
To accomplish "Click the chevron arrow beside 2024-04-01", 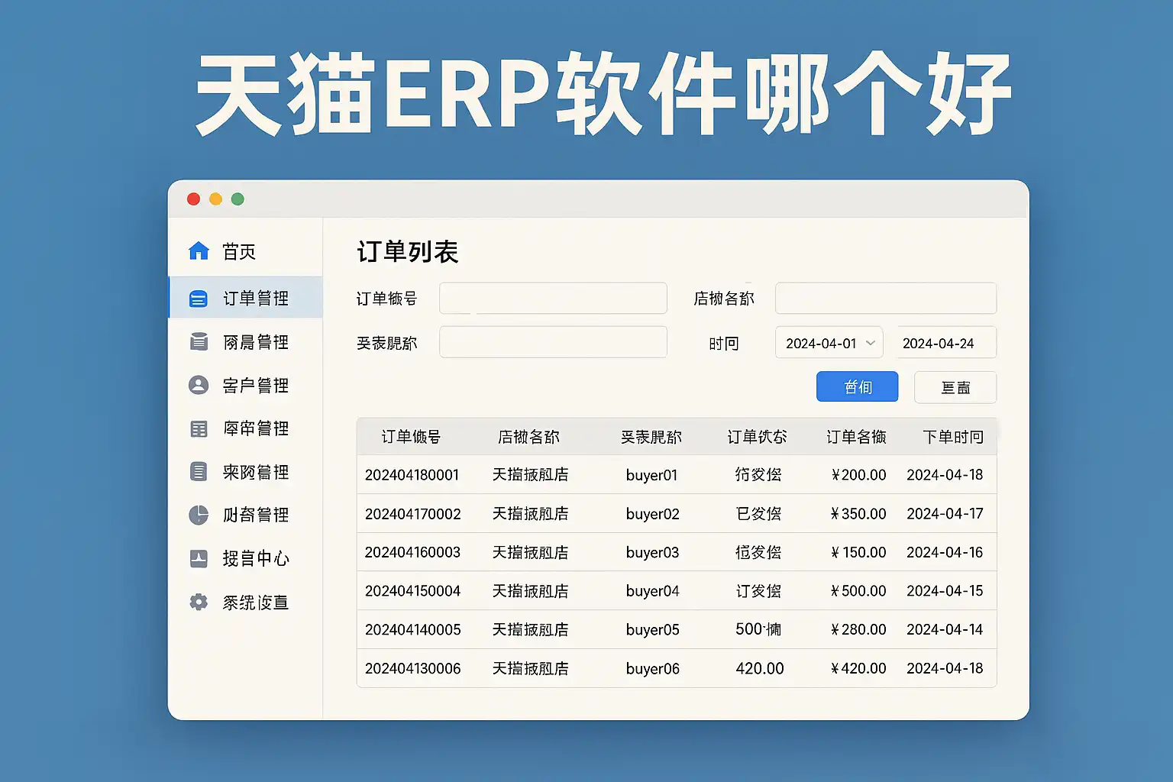I will [870, 343].
